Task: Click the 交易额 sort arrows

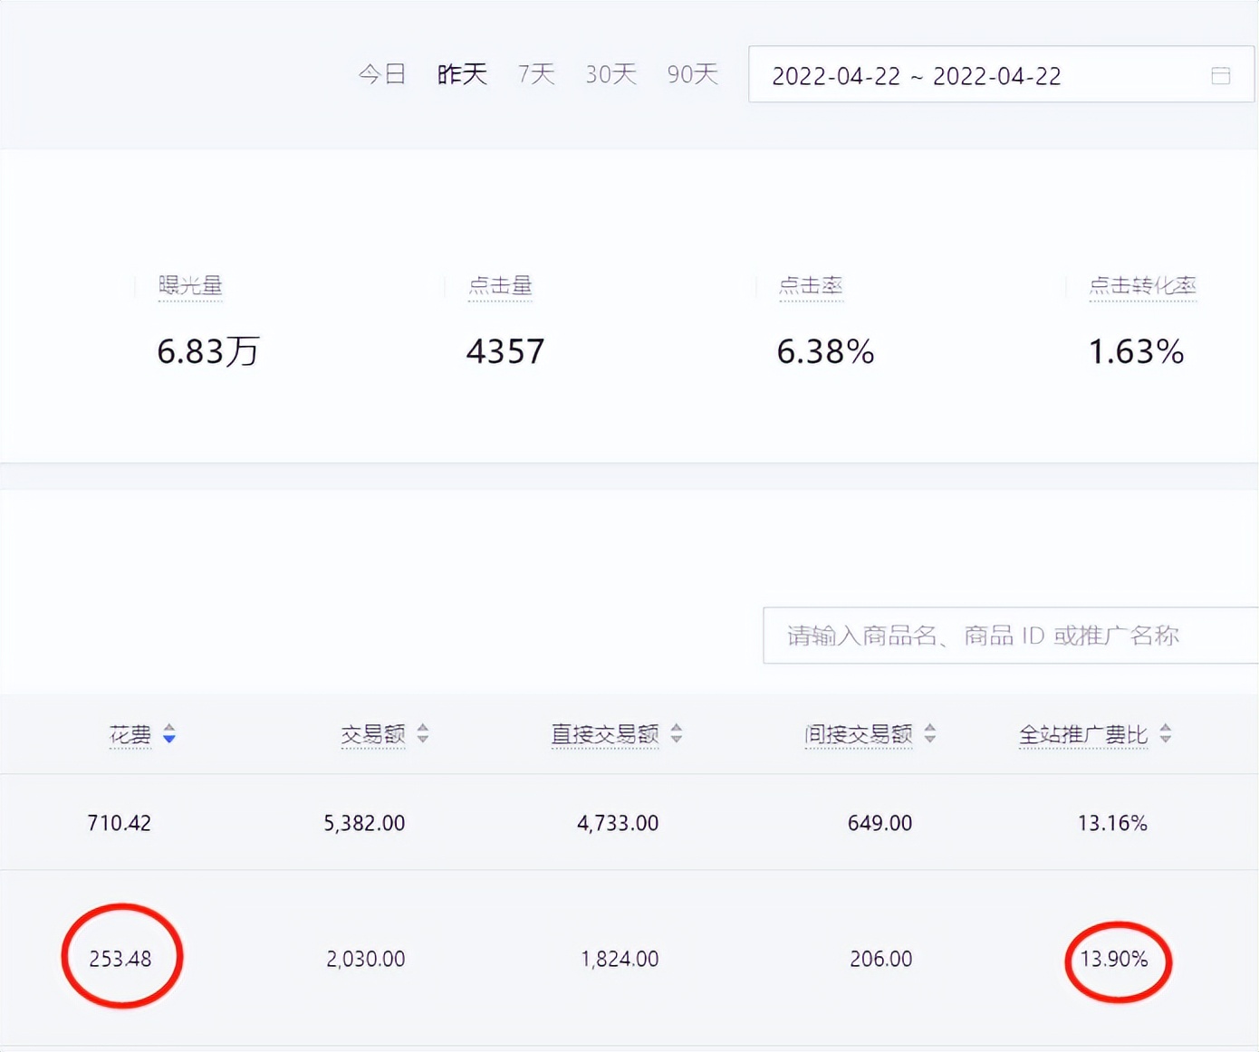Action: [422, 735]
